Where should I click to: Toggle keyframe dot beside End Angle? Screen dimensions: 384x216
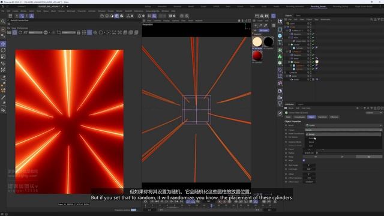click(286, 169)
